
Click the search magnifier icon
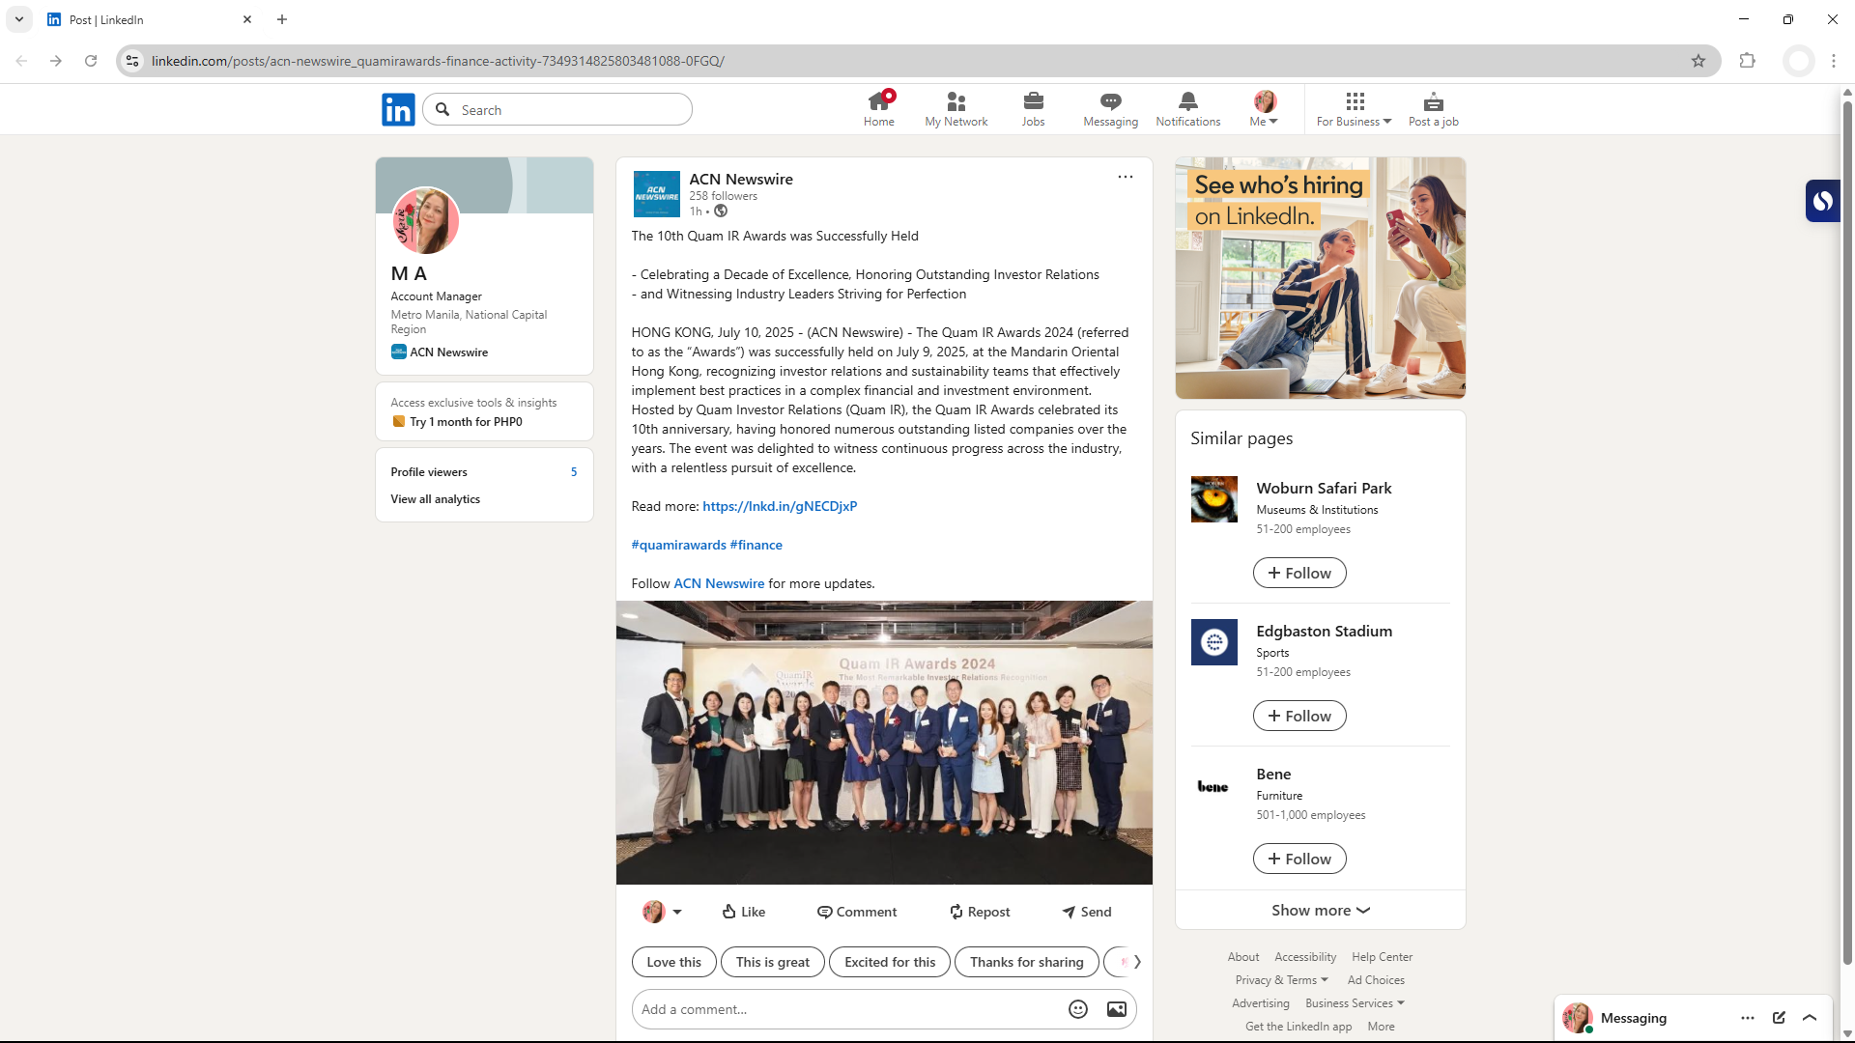pyautogui.click(x=442, y=109)
